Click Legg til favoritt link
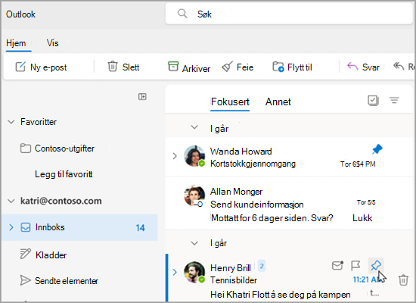The height and width of the screenshot is (303, 416). point(64,174)
